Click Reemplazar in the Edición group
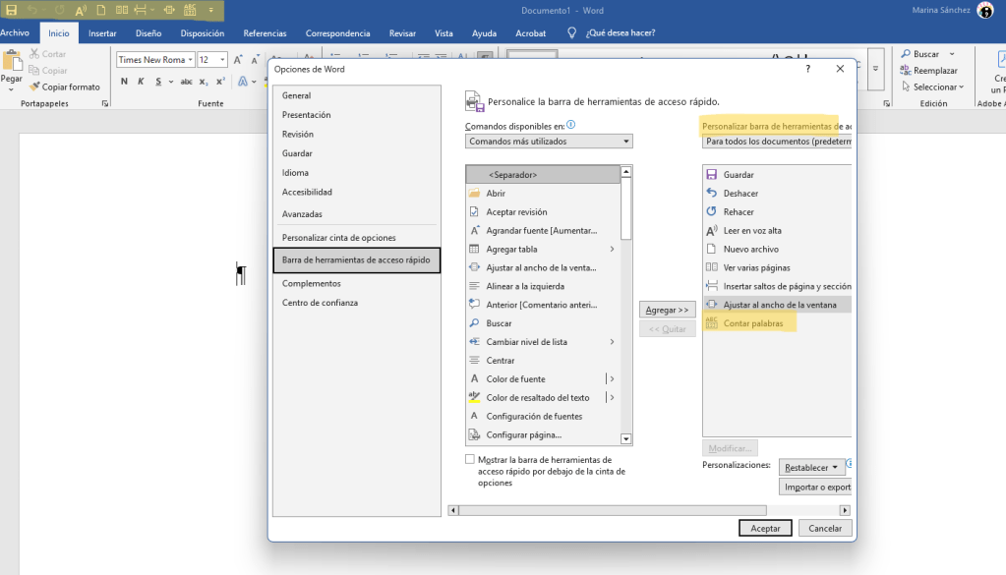The height and width of the screenshot is (575, 1006). (934, 71)
